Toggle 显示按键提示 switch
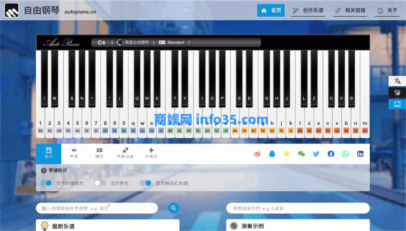The image size is (406, 231). (46, 183)
